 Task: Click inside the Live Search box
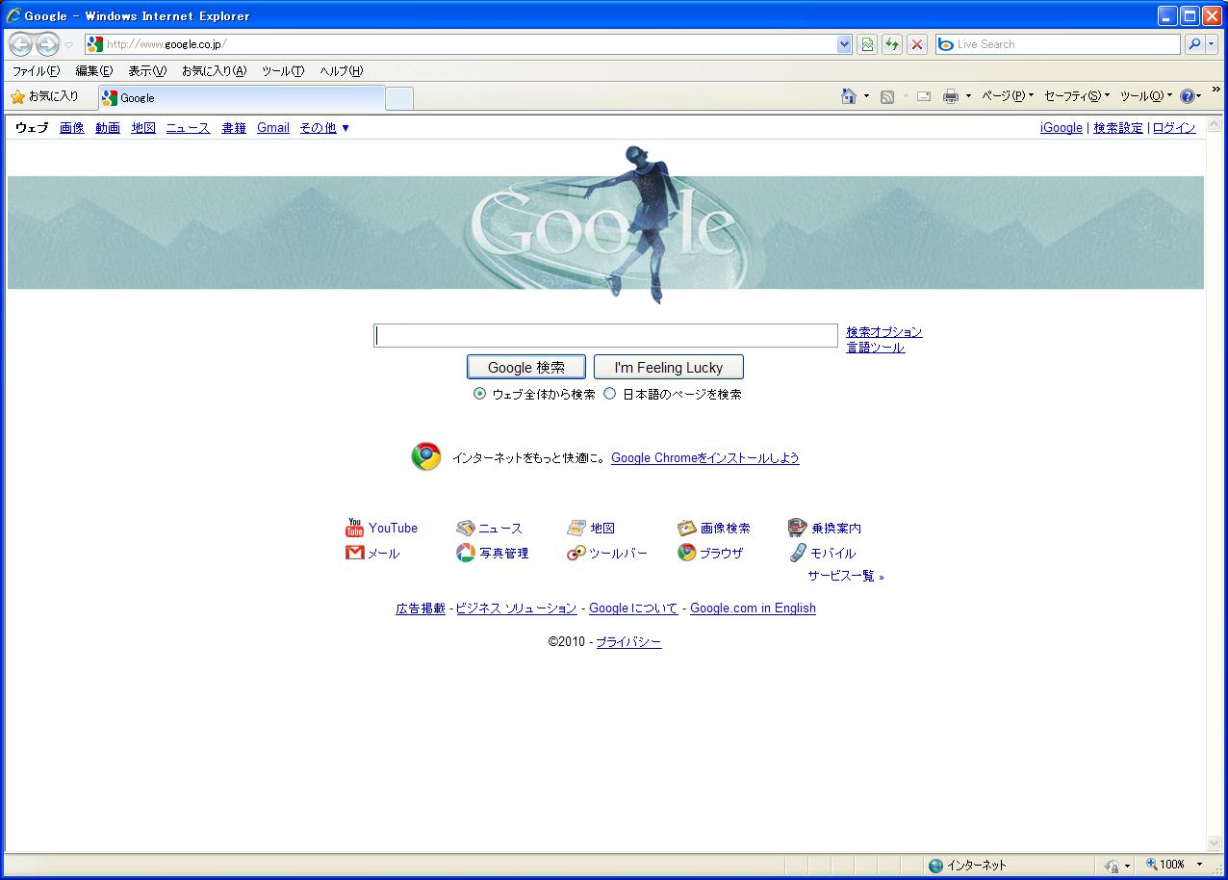coord(1058,44)
